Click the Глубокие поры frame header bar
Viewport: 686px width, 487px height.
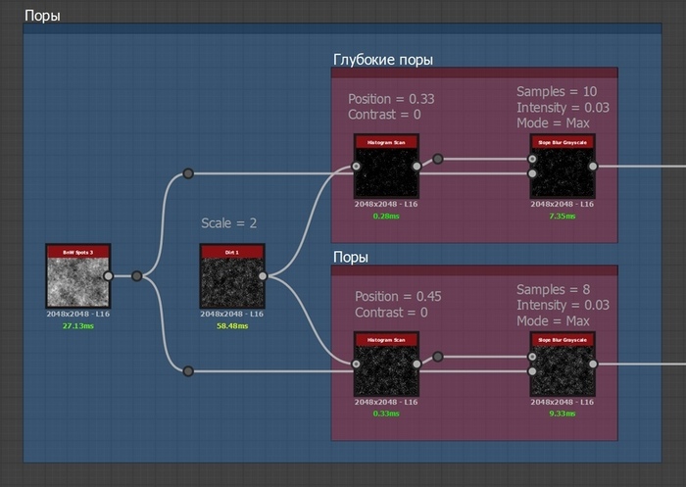tap(474, 73)
